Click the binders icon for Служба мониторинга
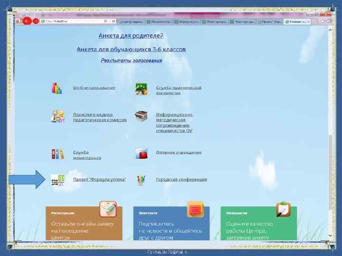 (58, 154)
